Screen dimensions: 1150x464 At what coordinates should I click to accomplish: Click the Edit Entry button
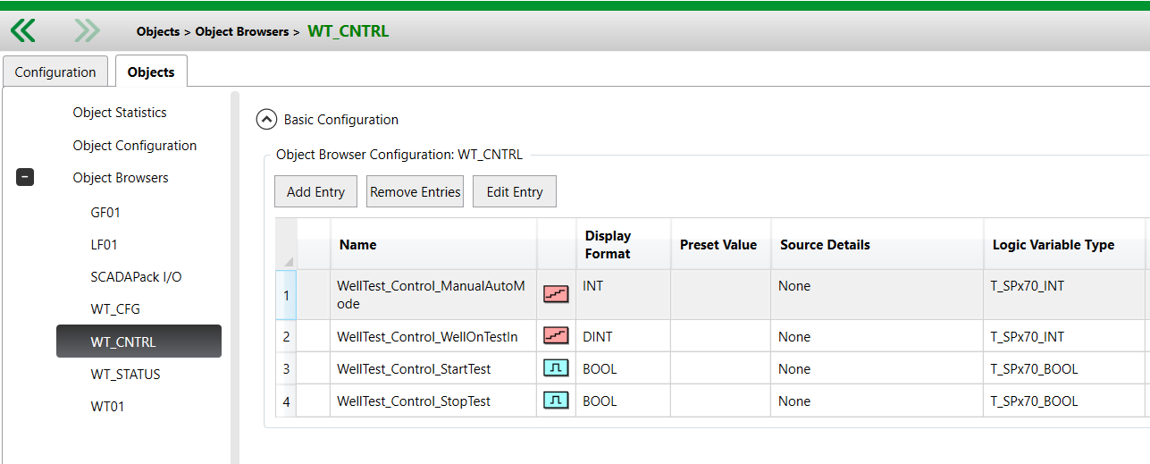click(515, 192)
